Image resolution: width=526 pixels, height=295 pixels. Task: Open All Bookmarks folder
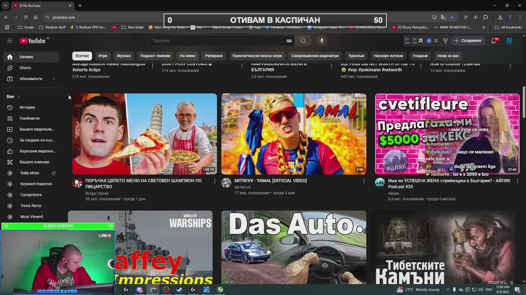(x=508, y=27)
